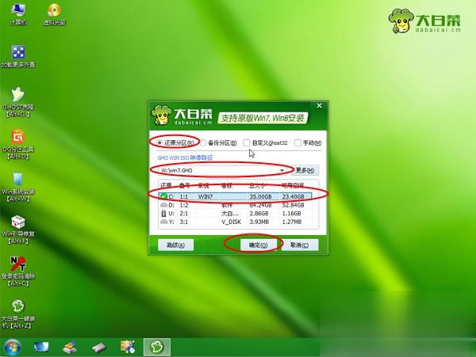Launch the GHOST克隆 Alt+G desktop shortcut
The image size is (476, 357).
(18, 102)
